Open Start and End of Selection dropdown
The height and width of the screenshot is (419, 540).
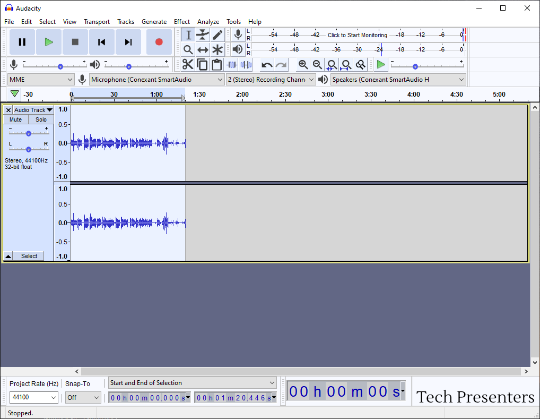pos(193,383)
